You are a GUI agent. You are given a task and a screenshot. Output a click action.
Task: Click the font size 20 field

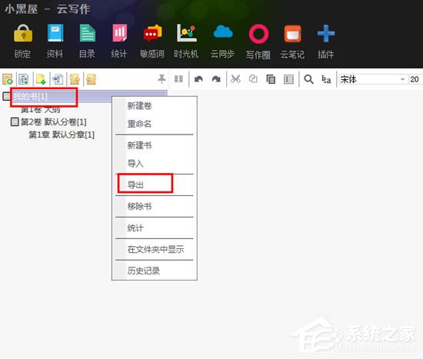tap(416, 79)
